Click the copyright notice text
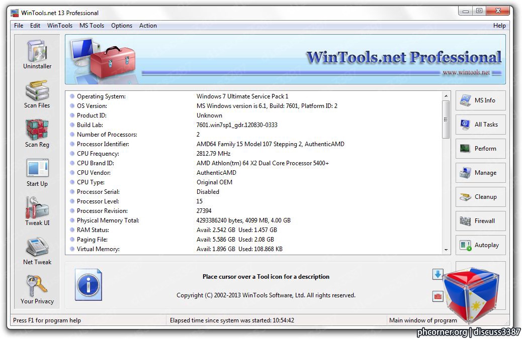 click(x=266, y=295)
